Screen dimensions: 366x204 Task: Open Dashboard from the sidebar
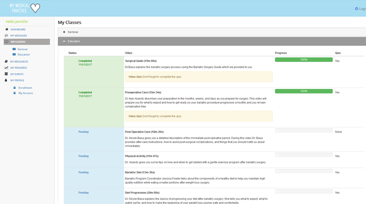[x=18, y=29]
